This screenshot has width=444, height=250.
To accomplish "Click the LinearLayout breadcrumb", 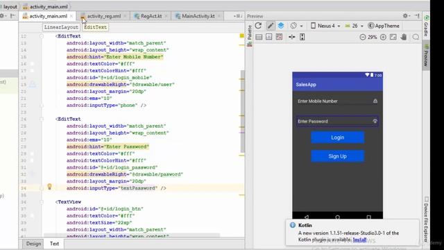I will (61, 27).
